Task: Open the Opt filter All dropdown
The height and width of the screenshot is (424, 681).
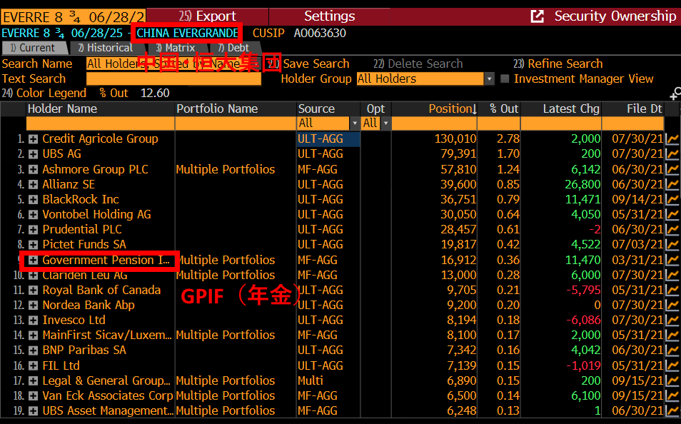Action: (385, 123)
